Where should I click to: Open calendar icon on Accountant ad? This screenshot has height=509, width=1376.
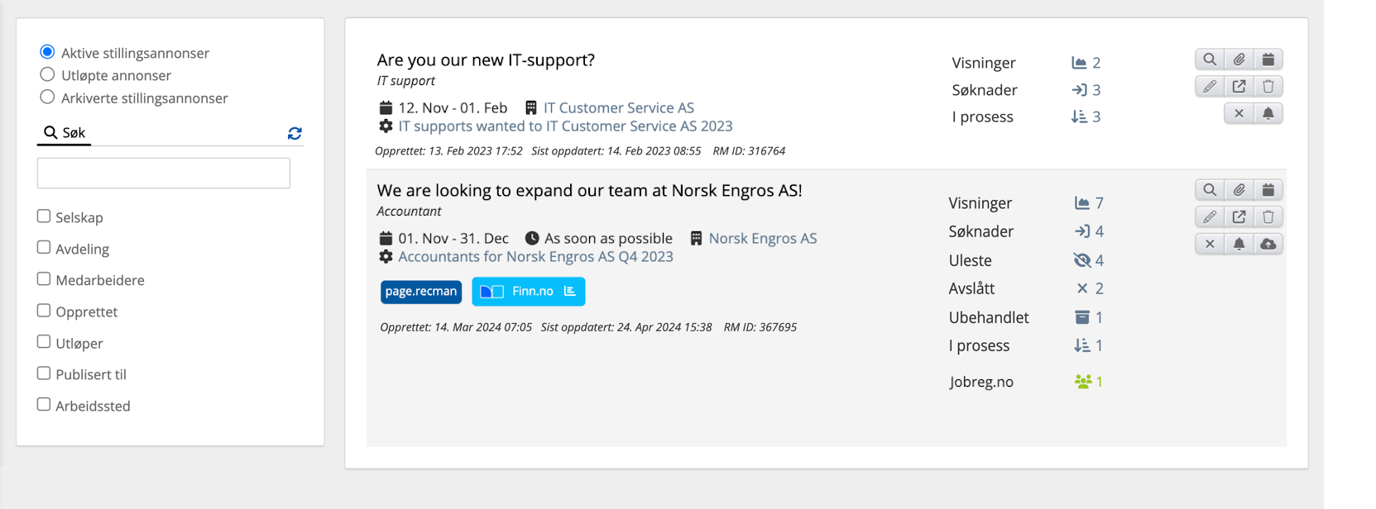[x=1268, y=190]
